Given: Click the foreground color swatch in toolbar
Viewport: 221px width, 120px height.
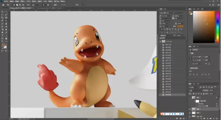Looking at the screenshot, I should coord(3,45).
